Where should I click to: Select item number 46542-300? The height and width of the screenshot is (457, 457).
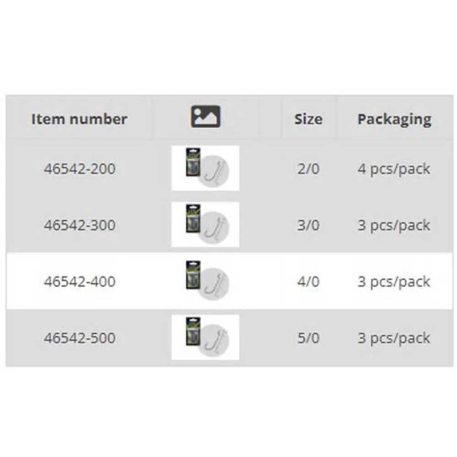click(80, 225)
